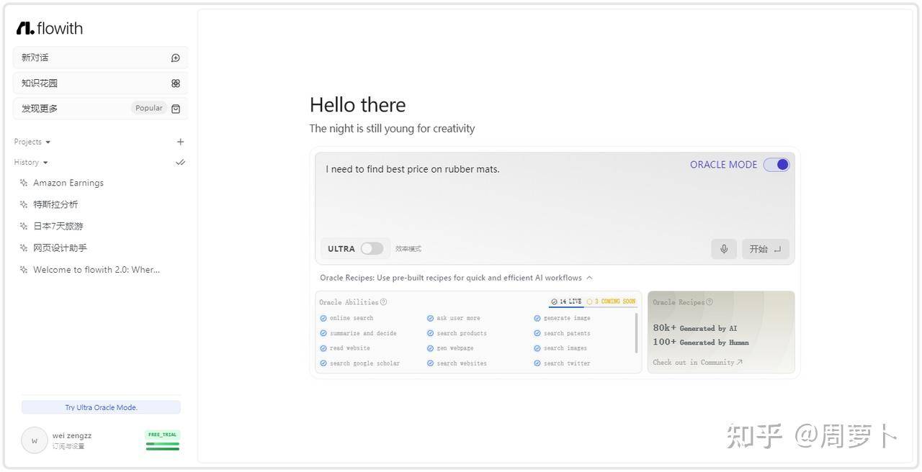Click the sparkle icon beside 特斯拉分析
922x472 pixels.
(24, 204)
